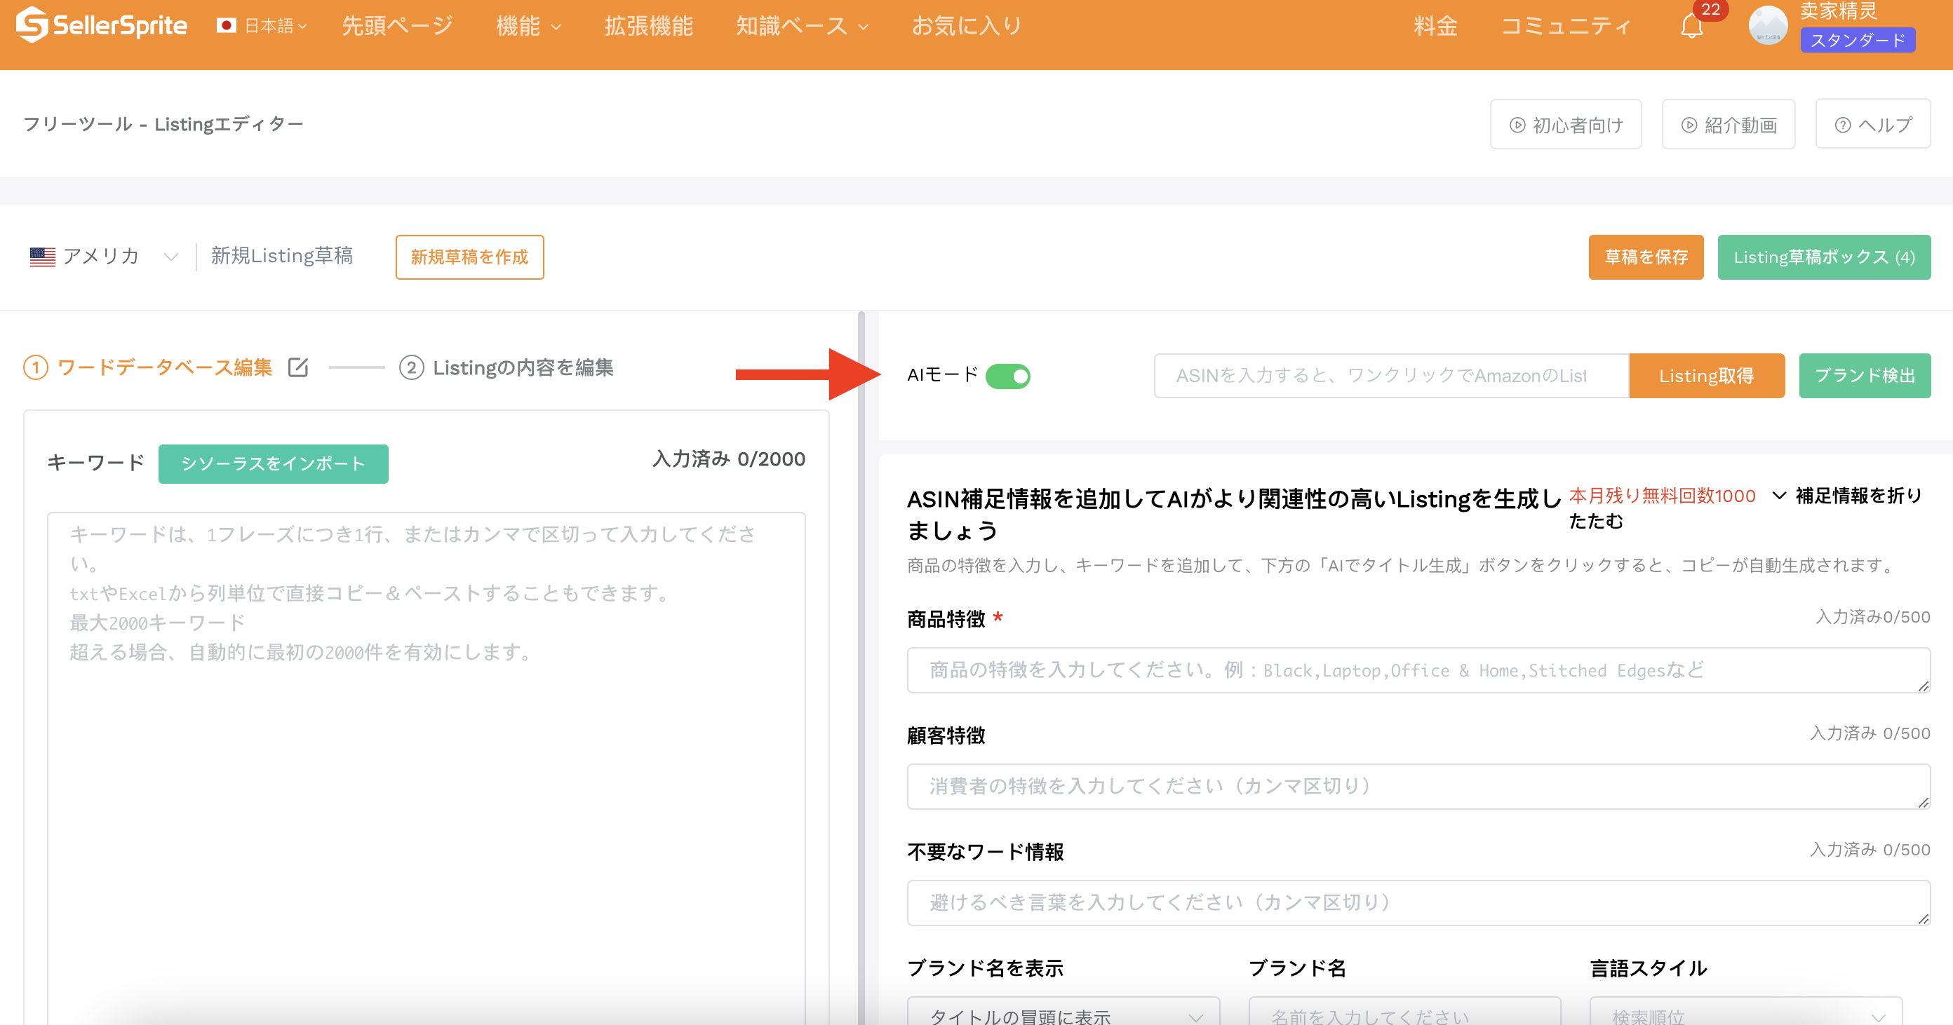Expand the 機能 menu
This screenshot has width=1953, height=1025.
pyautogui.click(x=528, y=26)
